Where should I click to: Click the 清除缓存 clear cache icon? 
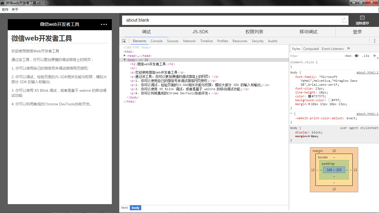pyautogui.click(x=362, y=18)
